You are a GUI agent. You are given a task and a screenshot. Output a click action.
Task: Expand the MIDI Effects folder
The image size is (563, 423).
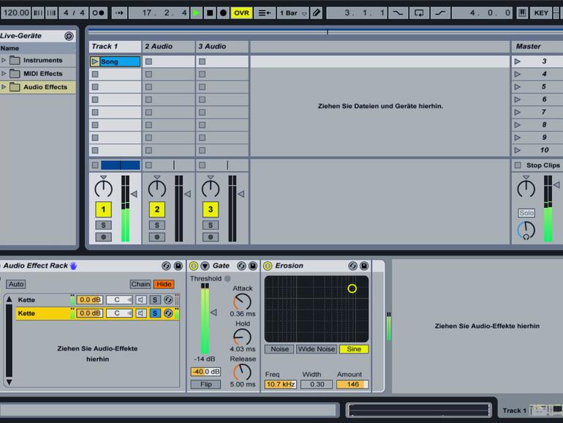point(4,73)
